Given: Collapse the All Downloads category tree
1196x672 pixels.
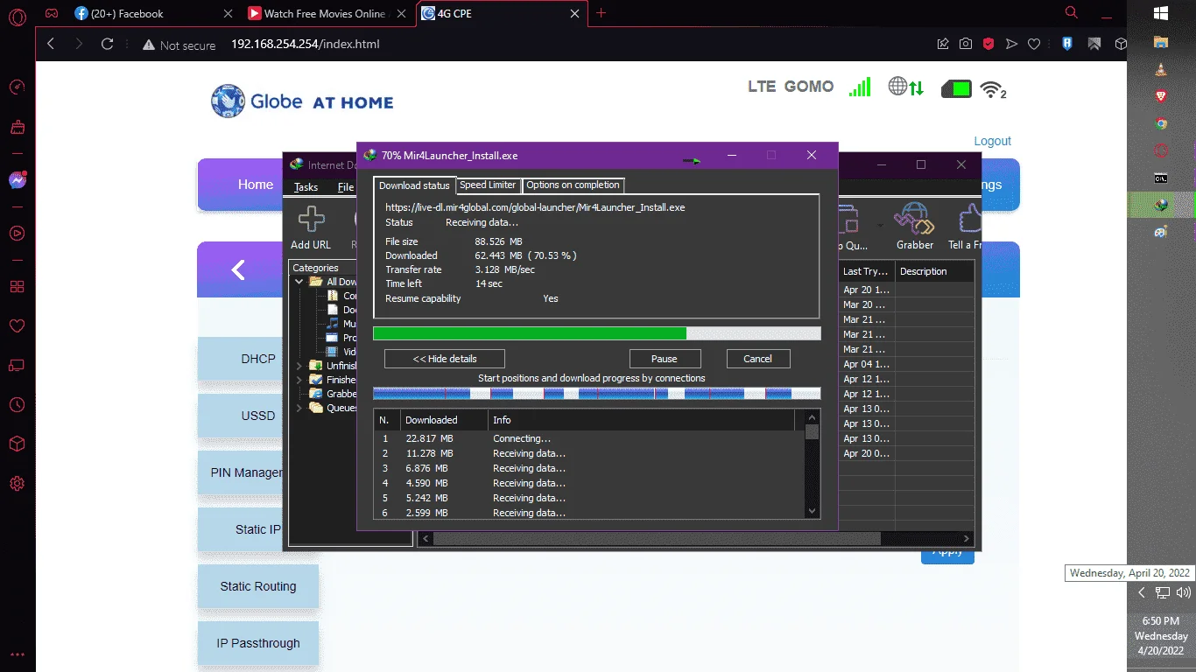Looking at the screenshot, I should click(299, 282).
